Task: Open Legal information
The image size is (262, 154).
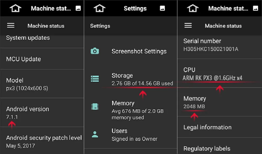Action: coord(208,127)
